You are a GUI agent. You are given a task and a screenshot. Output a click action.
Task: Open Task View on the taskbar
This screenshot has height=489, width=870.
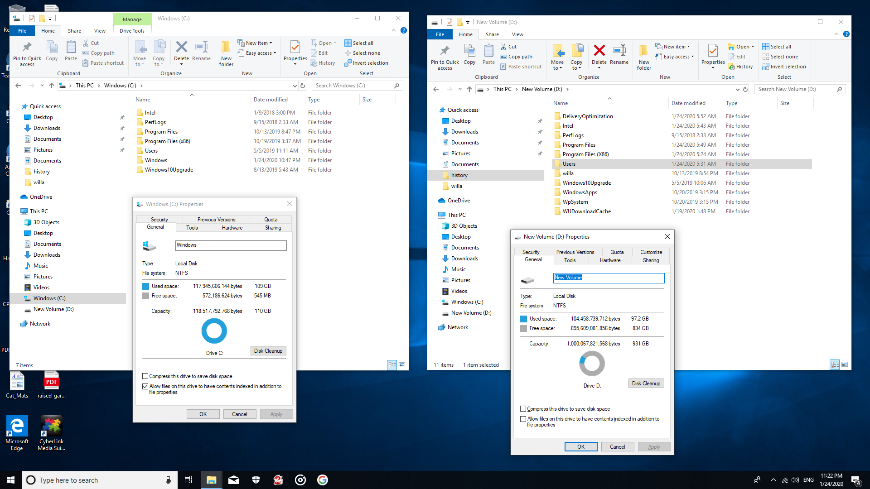coord(188,480)
